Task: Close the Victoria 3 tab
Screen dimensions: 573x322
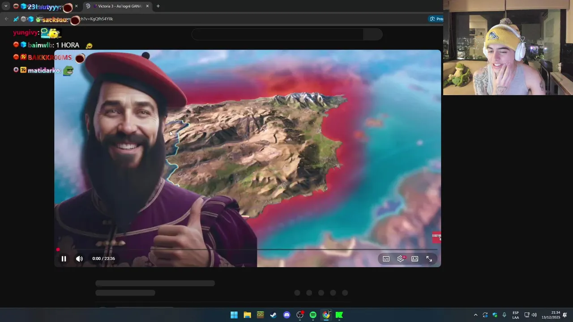Action: pos(147,6)
